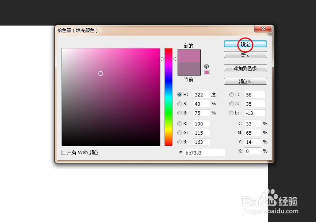Confirm color with the 确定 button

(x=245, y=43)
